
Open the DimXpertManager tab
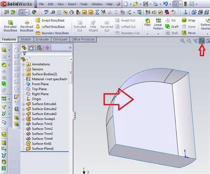coord(47,48)
